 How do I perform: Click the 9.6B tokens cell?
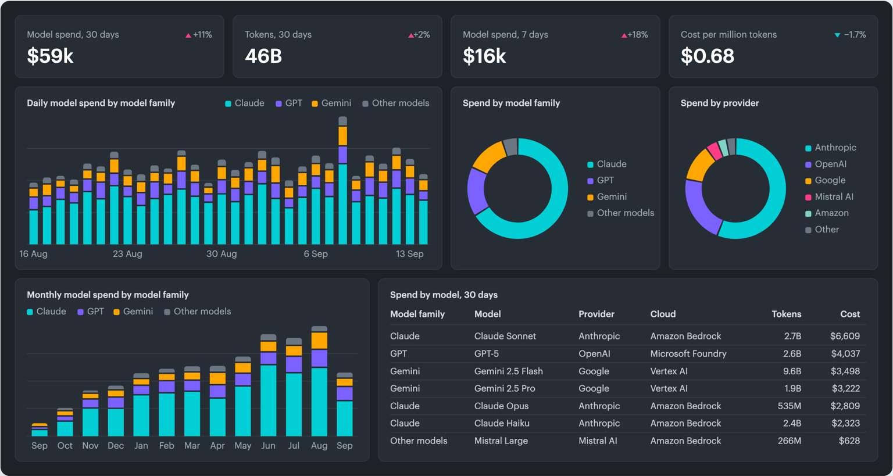click(x=792, y=371)
